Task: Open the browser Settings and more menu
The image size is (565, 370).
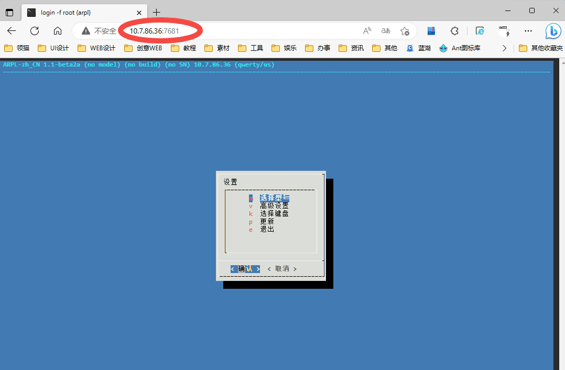Action: tap(528, 31)
